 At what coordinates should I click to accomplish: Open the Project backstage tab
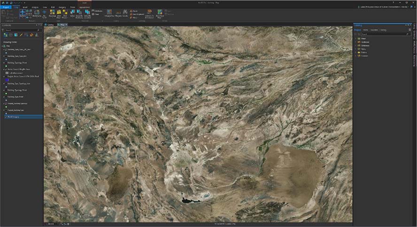(6, 8)
